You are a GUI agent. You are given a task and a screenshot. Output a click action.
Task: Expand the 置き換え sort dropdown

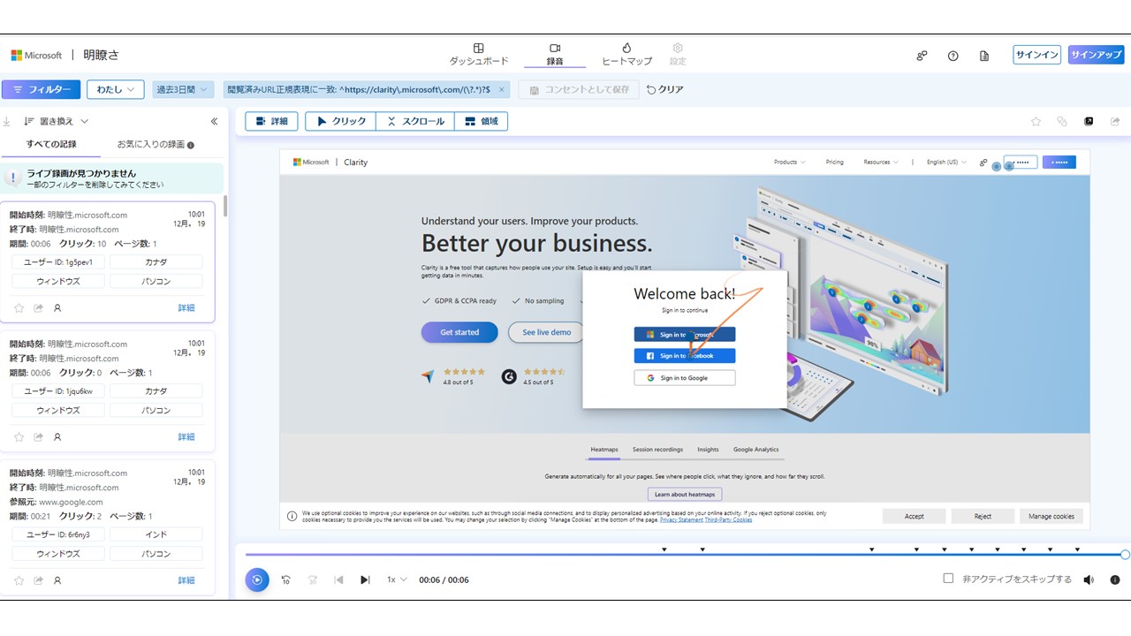tap(57, 121)
